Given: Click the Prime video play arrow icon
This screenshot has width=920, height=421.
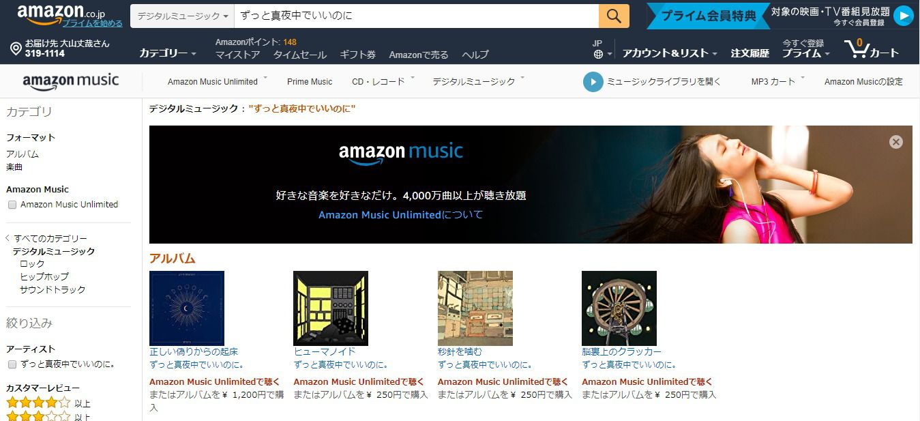Looking at the screenshot, I should 903,16.
